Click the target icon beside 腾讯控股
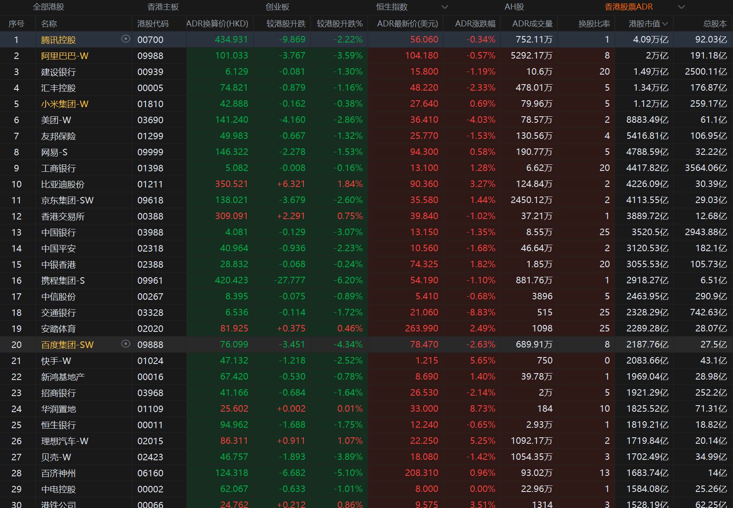Image resolution: width=733 pixels, height=508 pixels. pyautogui.click(x=126, y=39)
